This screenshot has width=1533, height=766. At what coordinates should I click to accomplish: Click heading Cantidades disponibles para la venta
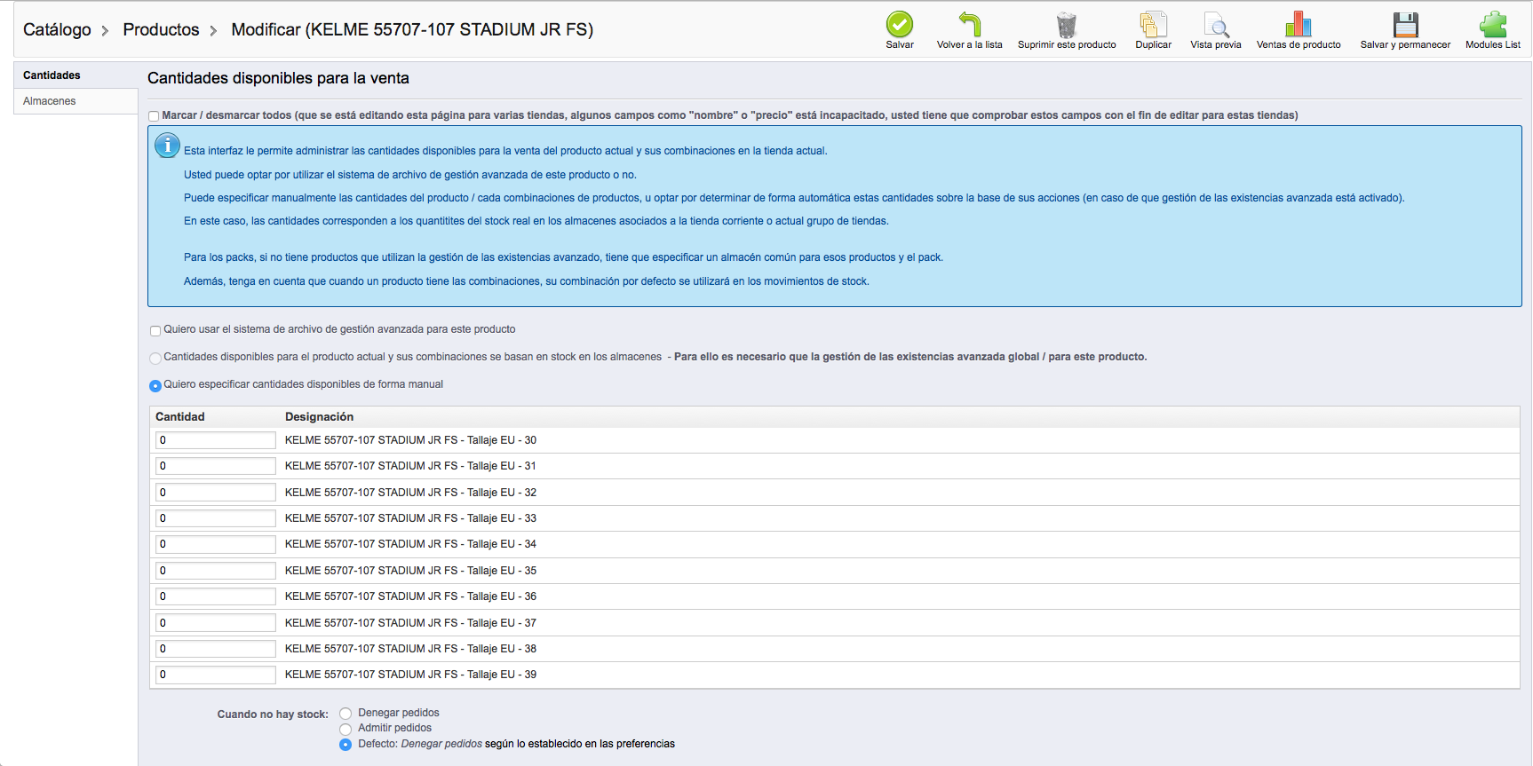tap(278, 78)
